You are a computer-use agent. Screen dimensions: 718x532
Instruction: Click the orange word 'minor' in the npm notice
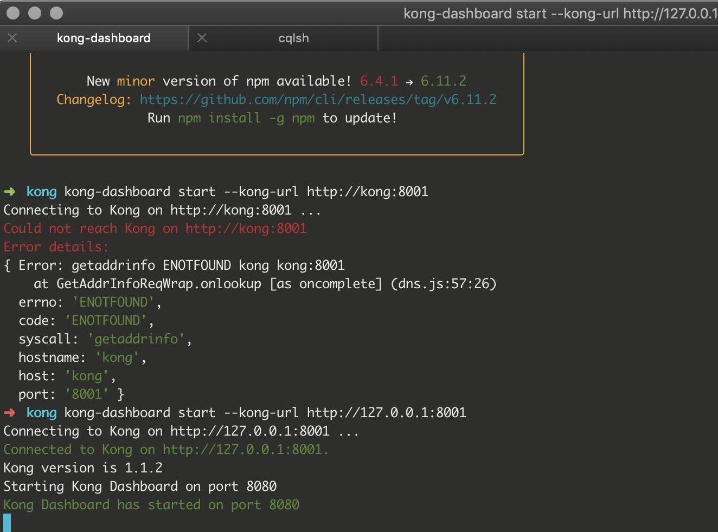tap(136, 81)
